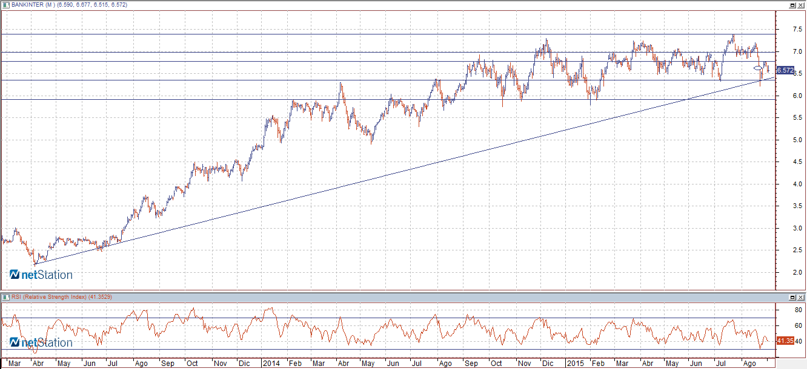Screen dimensions: 807x369
Task: Maximize the RSI indicator panel
Action: (792, 298)
